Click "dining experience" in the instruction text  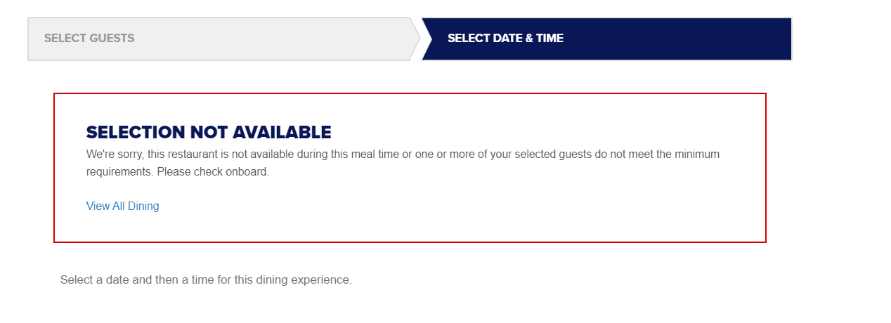[308, 279]
